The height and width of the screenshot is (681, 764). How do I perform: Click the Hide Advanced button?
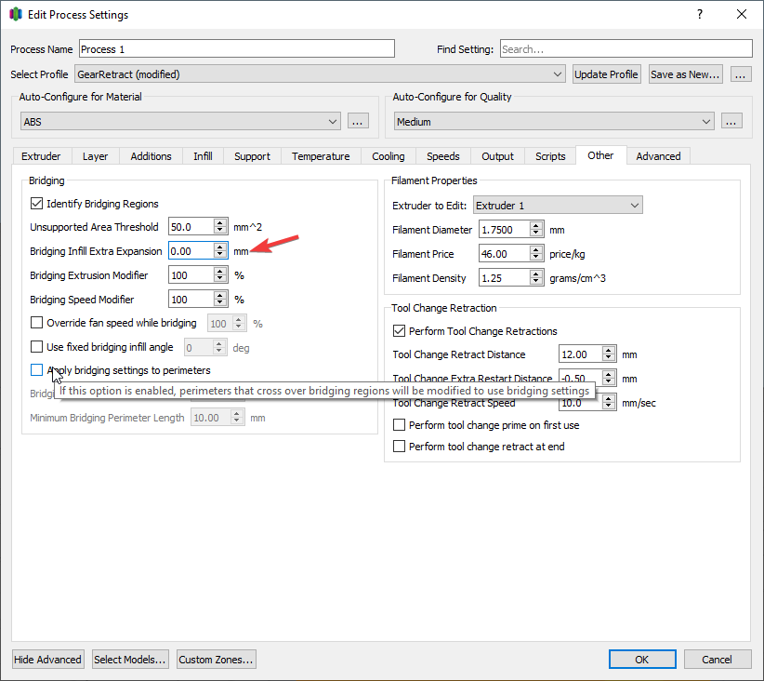coord(47,659)
